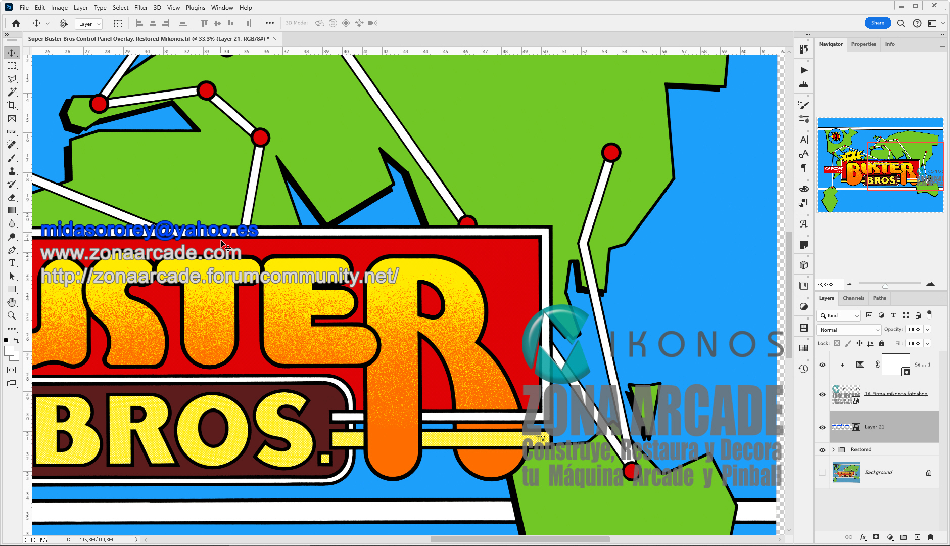
Task: Select the Horizontal Type tool
Action: tap(12, 263)
